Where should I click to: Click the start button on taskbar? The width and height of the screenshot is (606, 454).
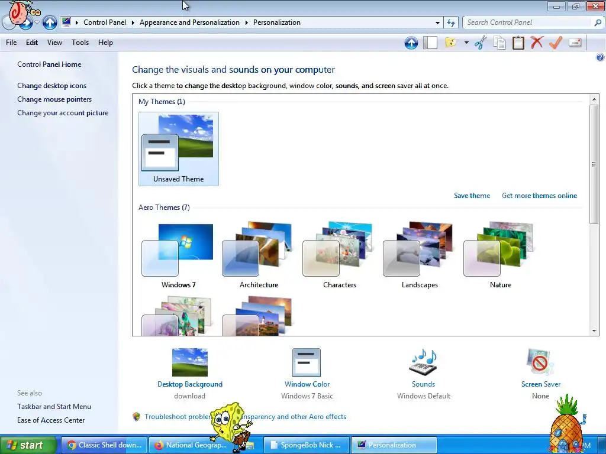[28, 445]
